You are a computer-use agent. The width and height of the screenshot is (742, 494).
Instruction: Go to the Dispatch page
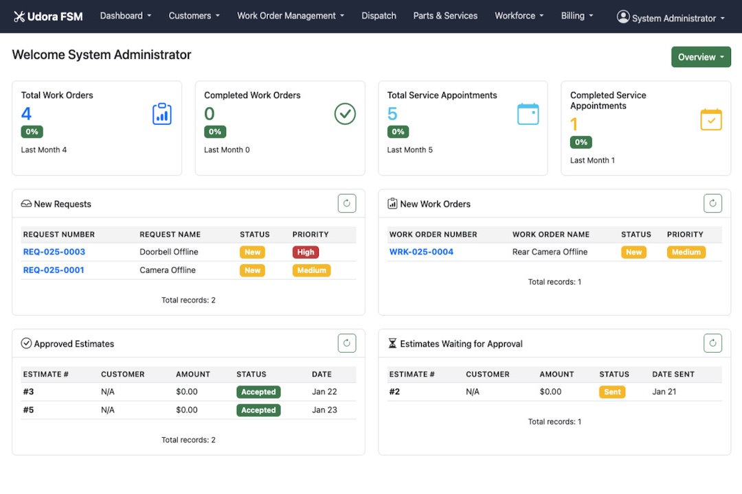coord(379,16)
